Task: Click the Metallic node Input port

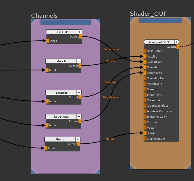Action: pyautogui.click(x=47, y=70)
